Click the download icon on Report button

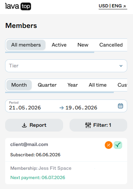(x=24, y=125)
